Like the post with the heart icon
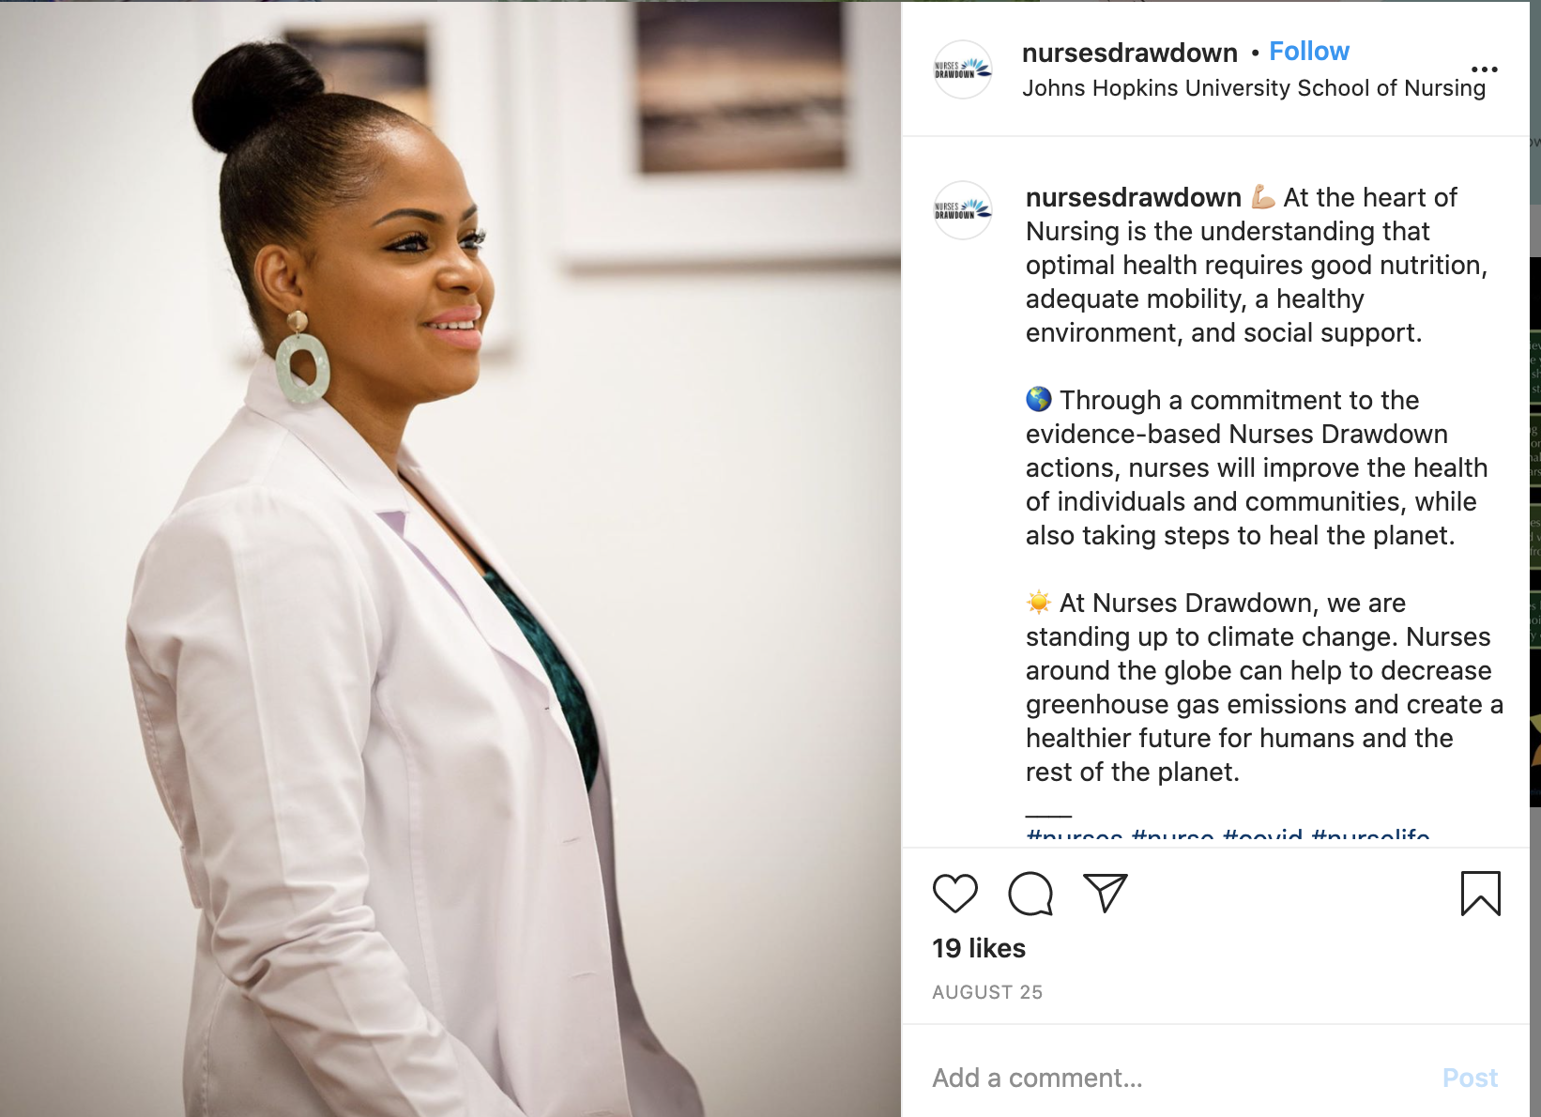Screen dimensions: 1541x1117 955,894
